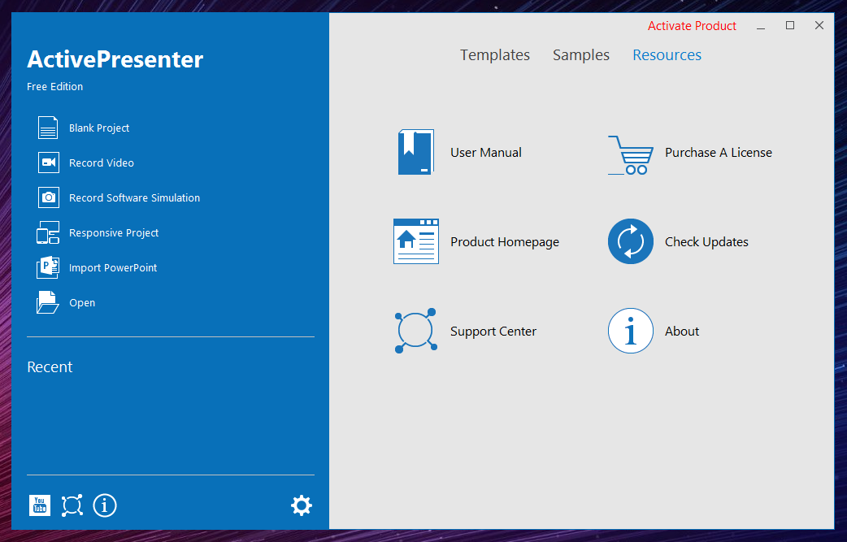Click the Import PowerPoint label

coord(113,268)
